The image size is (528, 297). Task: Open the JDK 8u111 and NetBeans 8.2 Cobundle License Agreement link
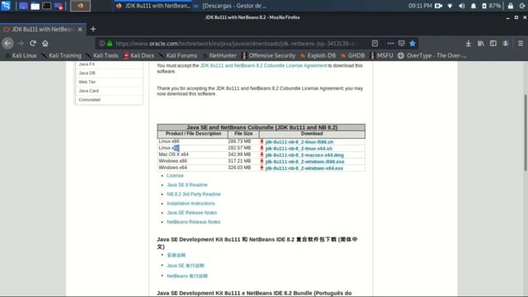coord(263,66)
